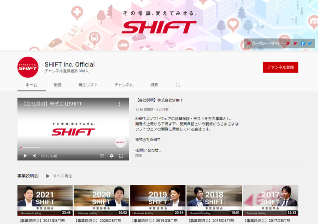Click 【事業説明会】2017年8月期 title
318x224 pixels.
[267, 221]
